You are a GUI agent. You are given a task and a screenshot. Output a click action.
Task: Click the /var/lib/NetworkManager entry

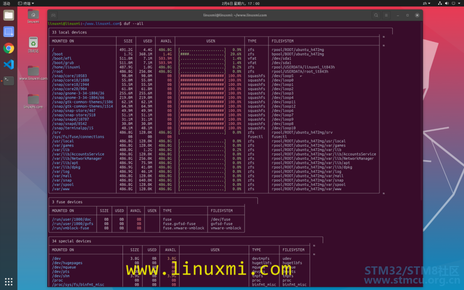click(x=77, y=158)
